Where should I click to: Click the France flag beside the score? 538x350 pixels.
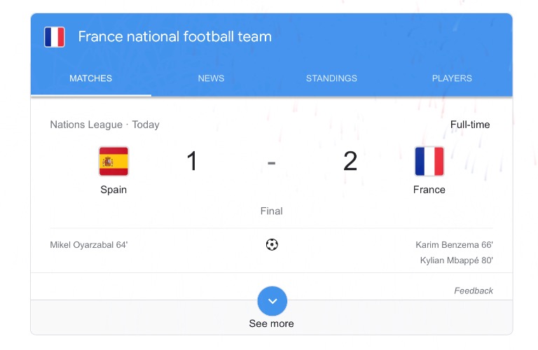429,162
